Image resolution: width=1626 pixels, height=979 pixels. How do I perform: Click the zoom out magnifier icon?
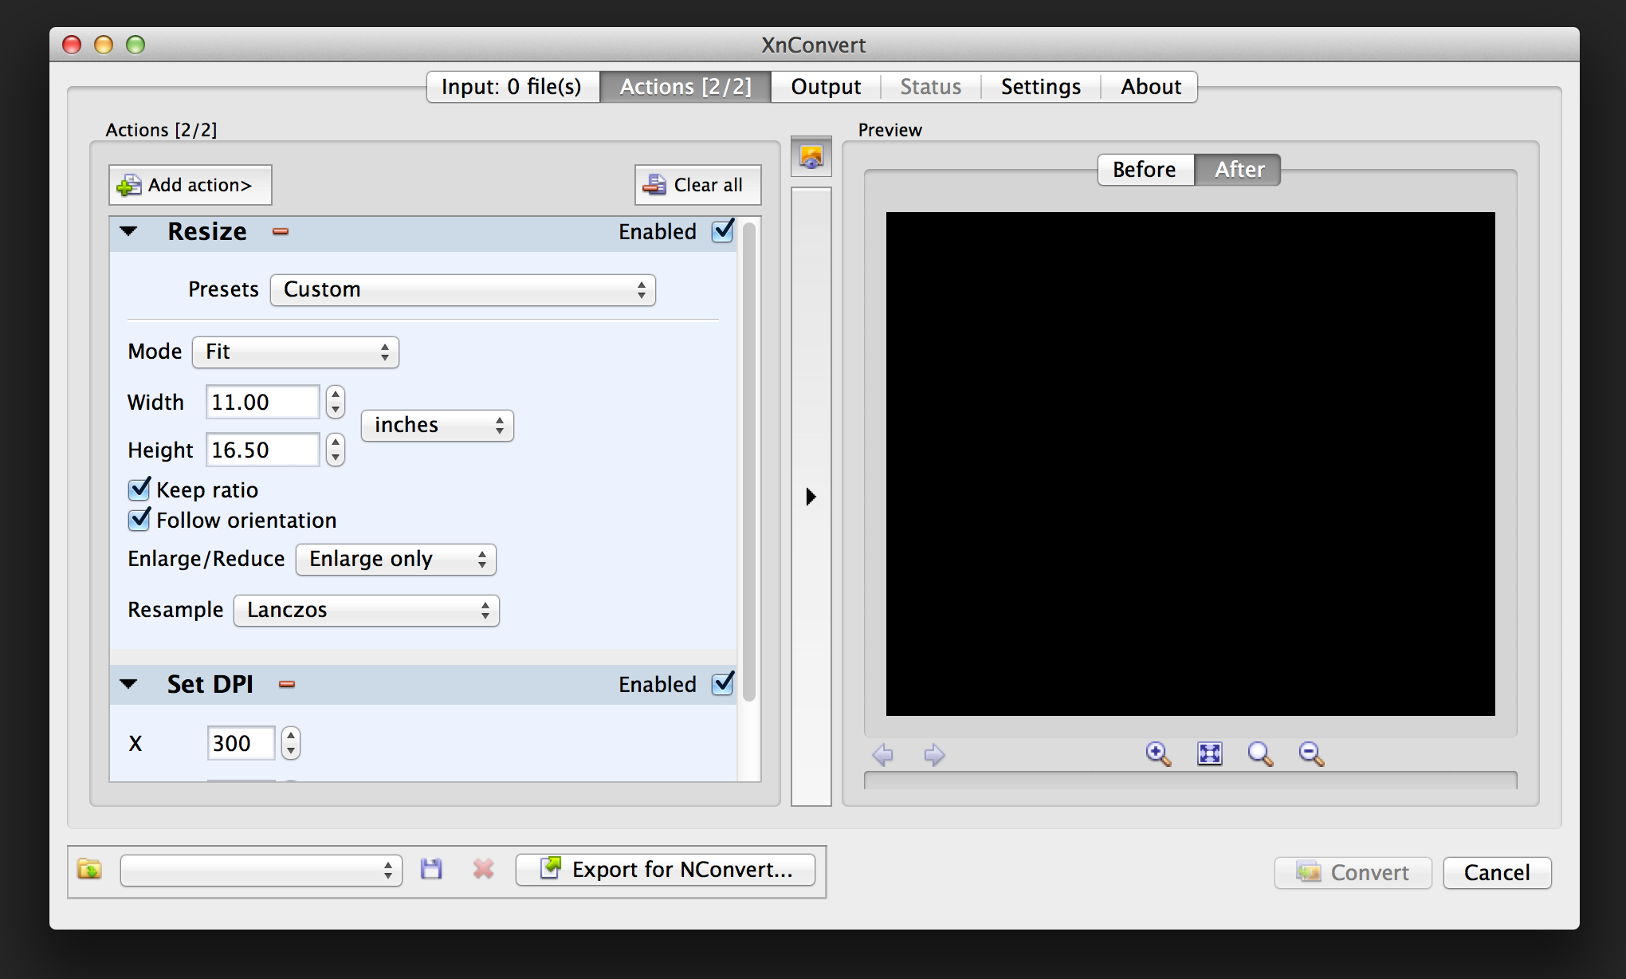pyautogui.click(x=1311, y=753)
